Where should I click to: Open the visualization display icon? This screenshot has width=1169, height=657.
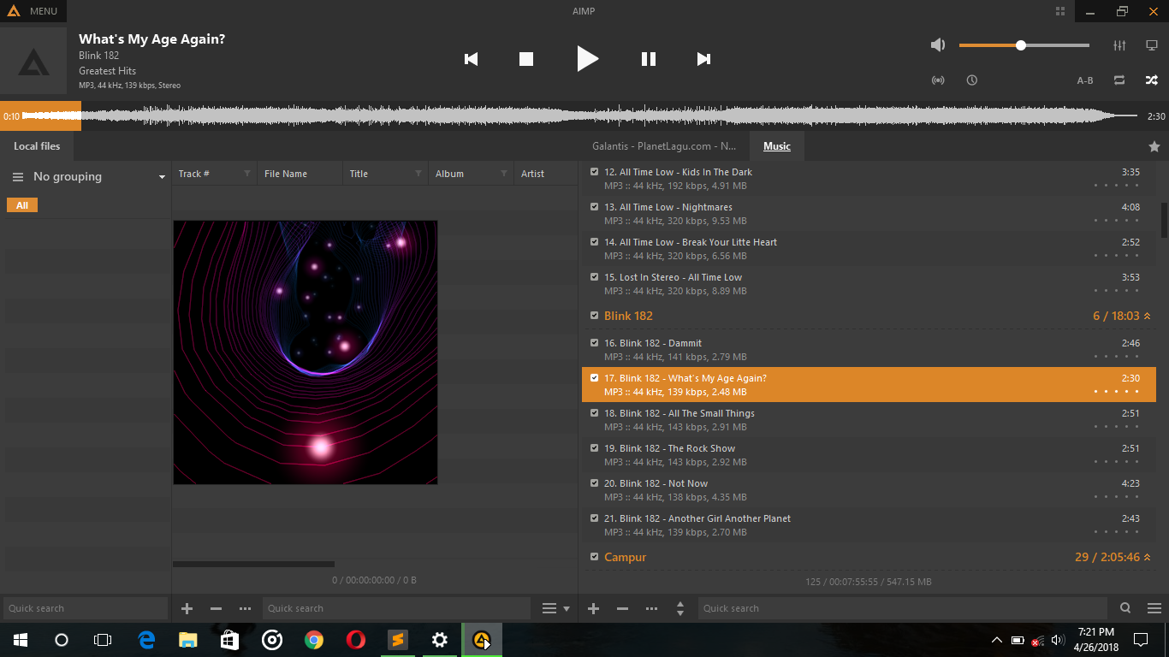pyautogui.click(x=1152, y=45)
